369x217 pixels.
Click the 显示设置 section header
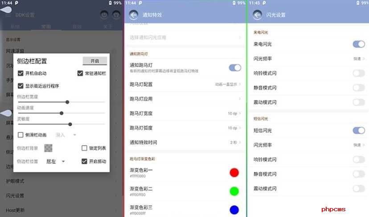tap(13, 39)
